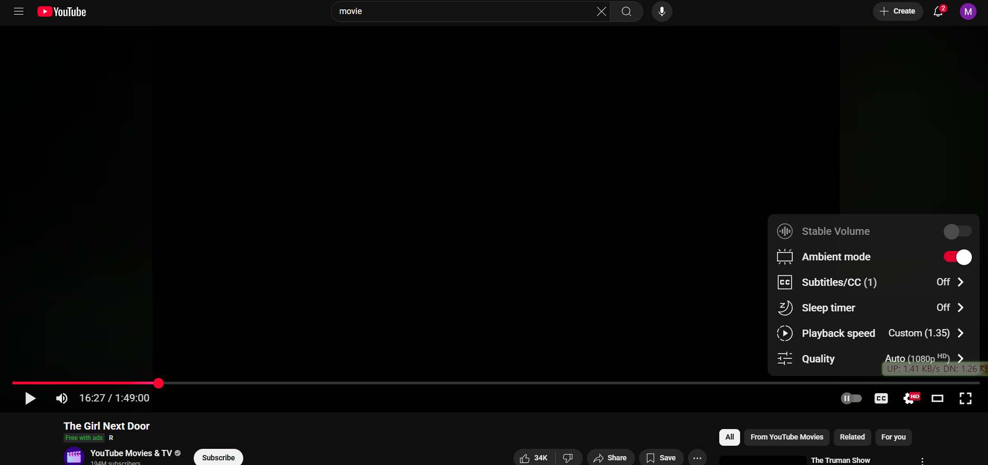Expand chevron next to Subtitles Off

(x=961, y=282)
